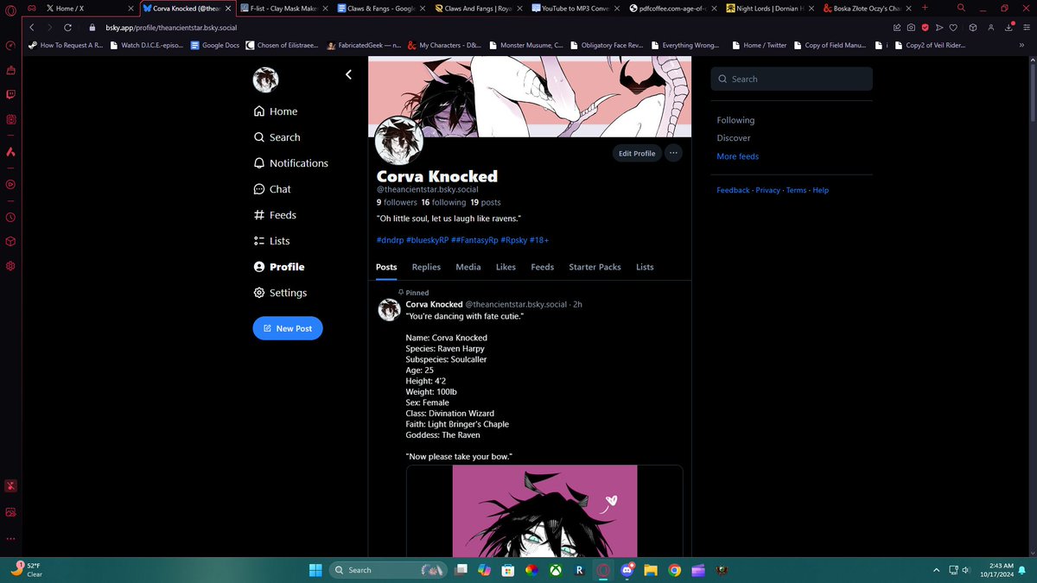
Task: Open Profile in Bluesky sidebar
Action: point(278,267)
